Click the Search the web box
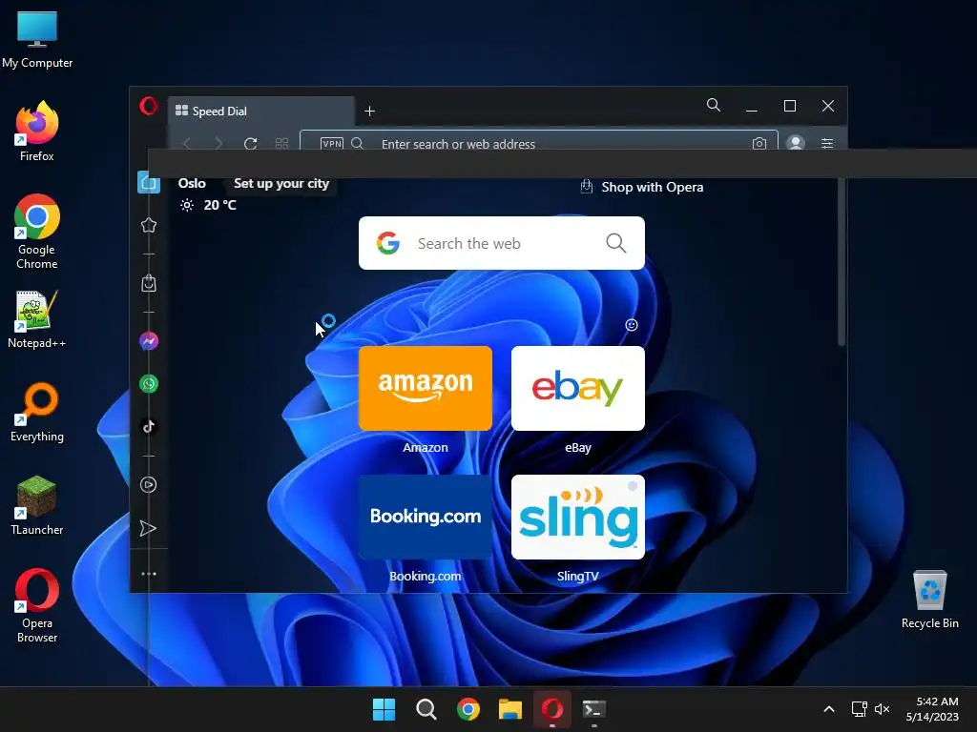Image resolution: width=977 pixels, height=732 pixels. pyautogui.click(x=502, y=243)
